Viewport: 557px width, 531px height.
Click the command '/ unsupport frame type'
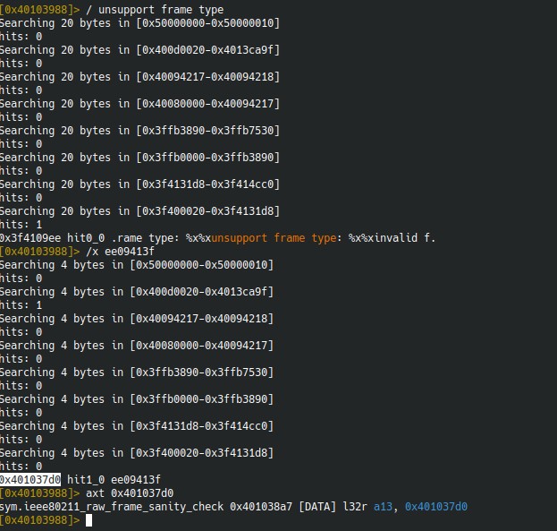click(155, 10)
